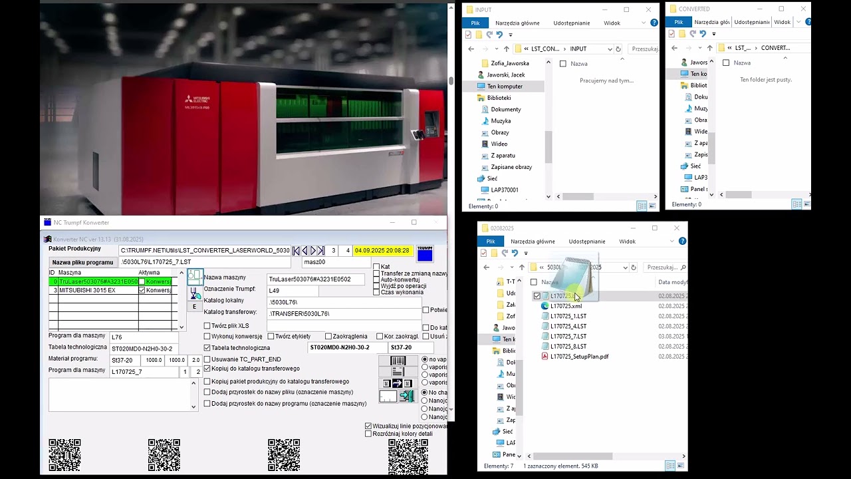Toggle the Twórz etykiety checkbox
This screenshot has width=851, height=479.
pos(271,337)
